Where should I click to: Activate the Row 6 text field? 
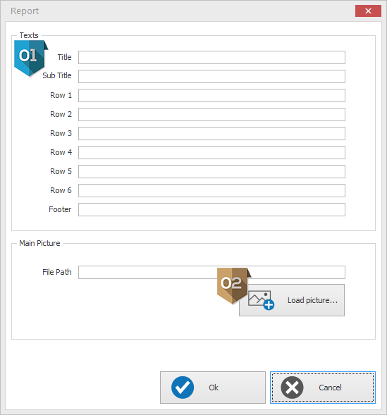point(211,191)
